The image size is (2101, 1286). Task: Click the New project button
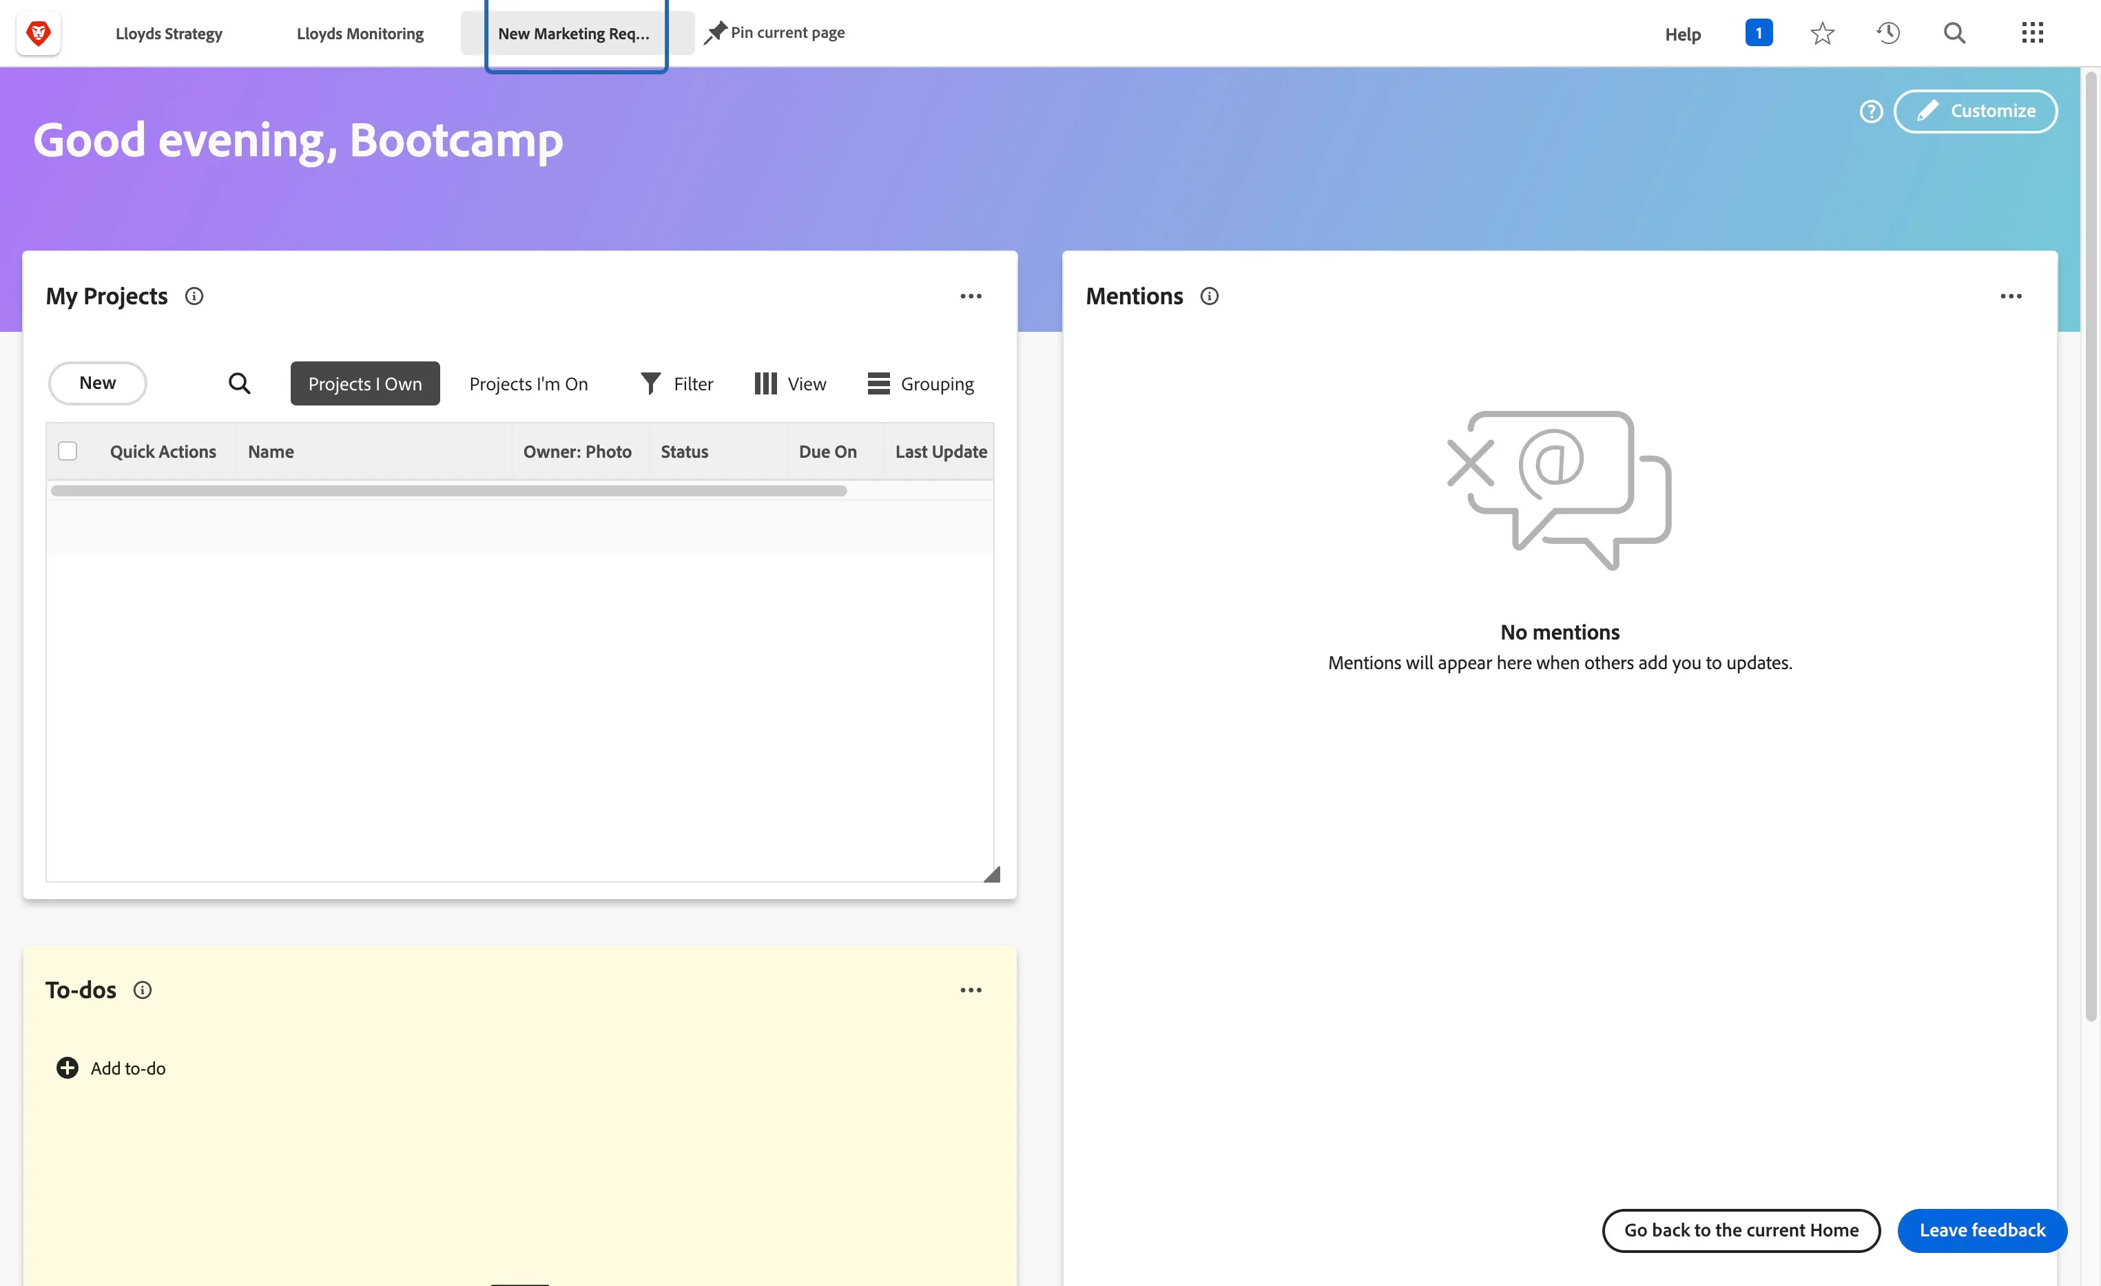click(x=97, y=383)
